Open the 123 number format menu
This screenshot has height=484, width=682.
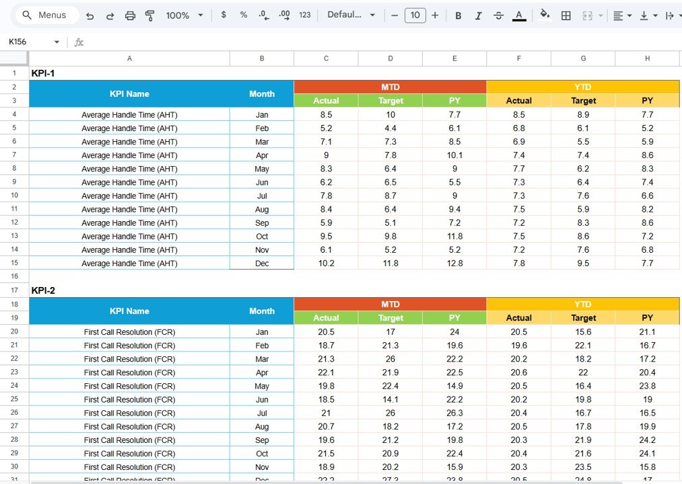[304, 15]
